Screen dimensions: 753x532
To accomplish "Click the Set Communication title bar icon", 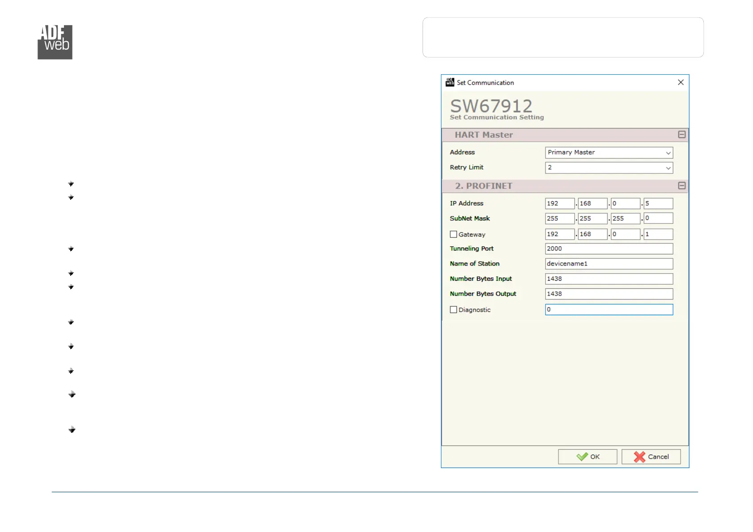I will (450, 82).
